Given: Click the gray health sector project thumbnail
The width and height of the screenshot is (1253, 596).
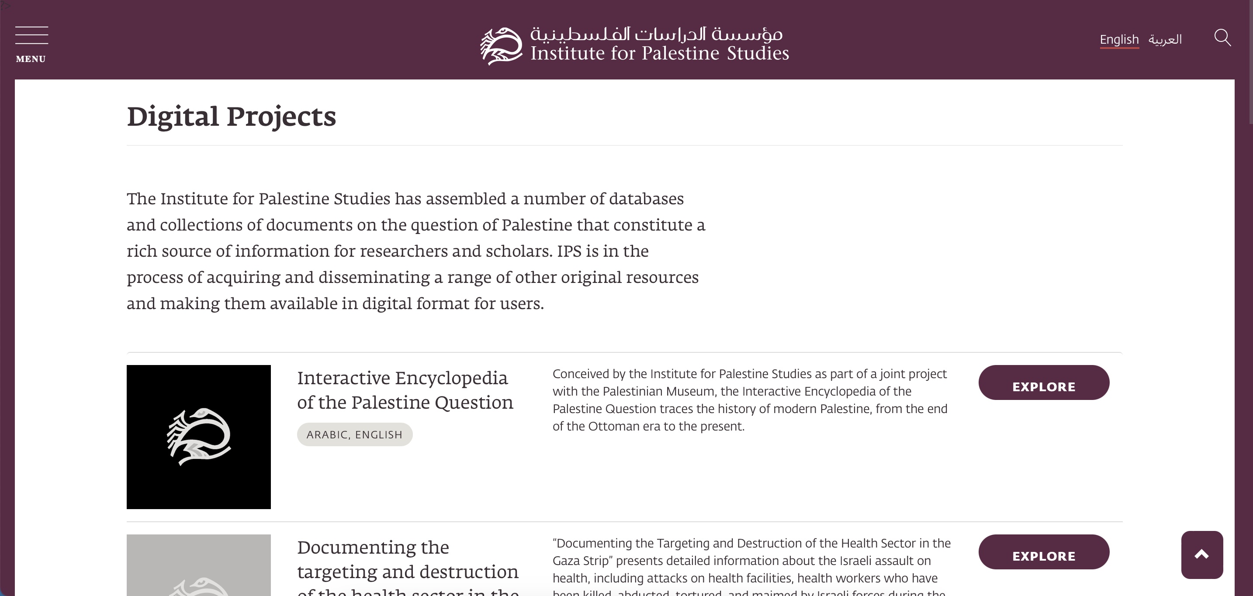Looking at the screenshot, I should tap(198, 565).
